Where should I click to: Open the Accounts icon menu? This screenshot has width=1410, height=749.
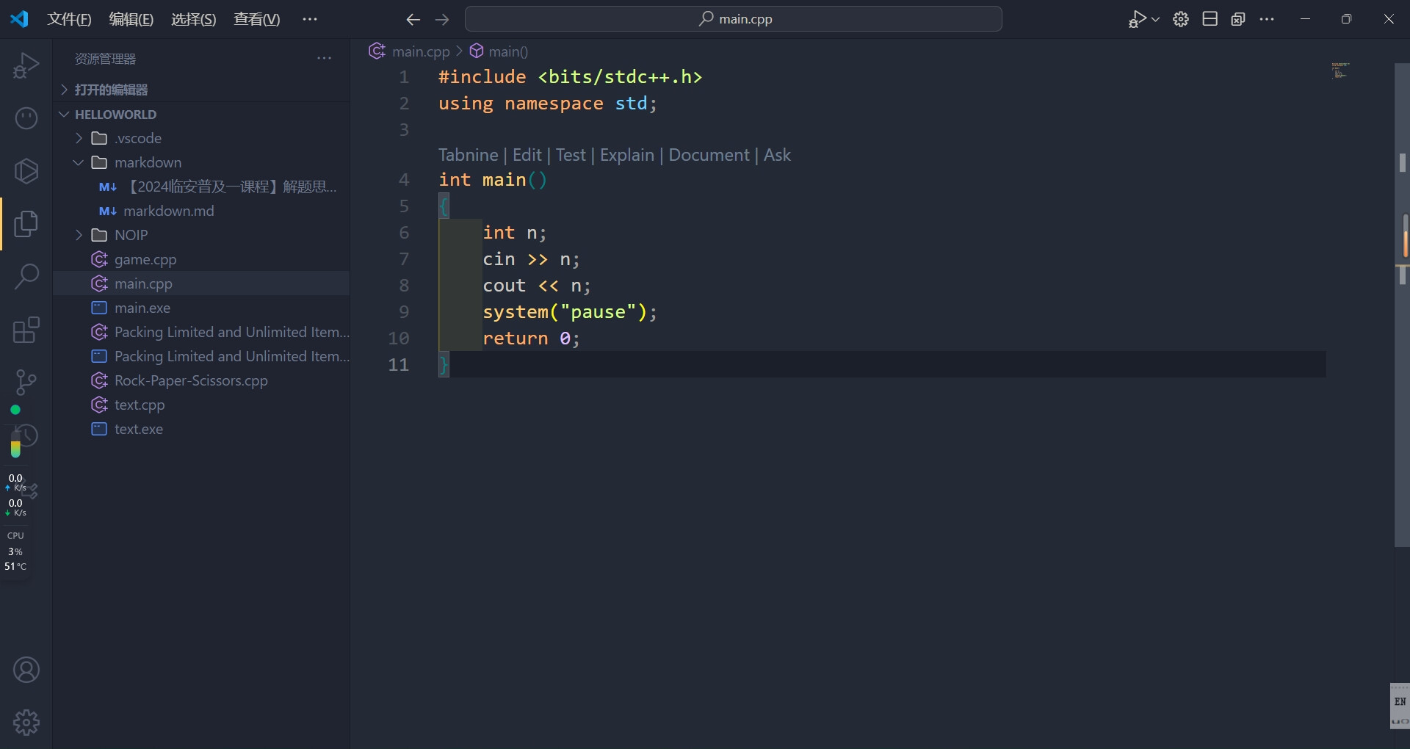(x=26, y=670)
